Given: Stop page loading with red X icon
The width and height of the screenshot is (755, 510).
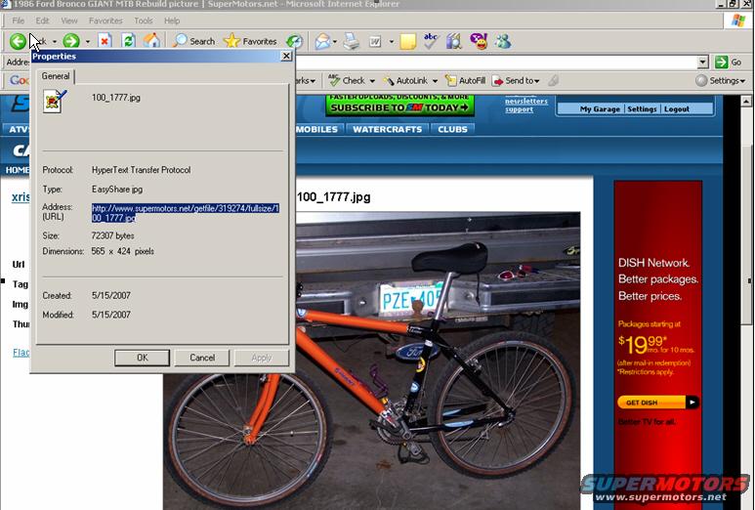Looking at the screenshot, I should pyautogui.click(x=105, y=41).
